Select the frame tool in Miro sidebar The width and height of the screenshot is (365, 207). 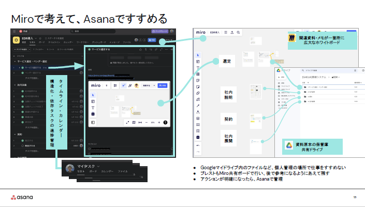198,125
